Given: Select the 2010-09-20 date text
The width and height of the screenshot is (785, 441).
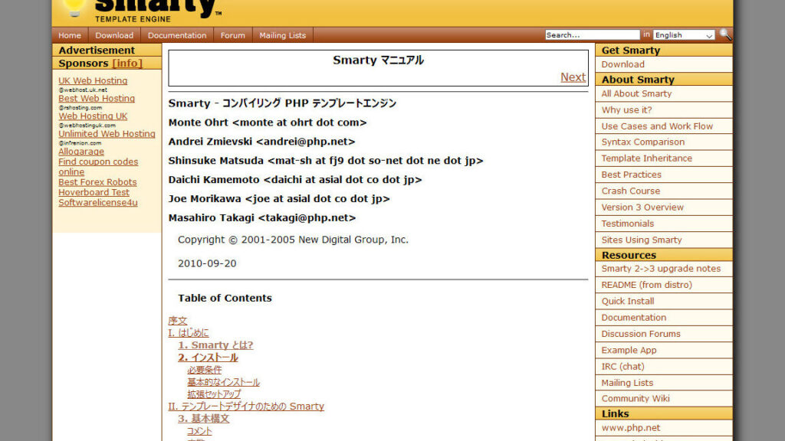Looking at the screenshot, I should coord(207,263).
